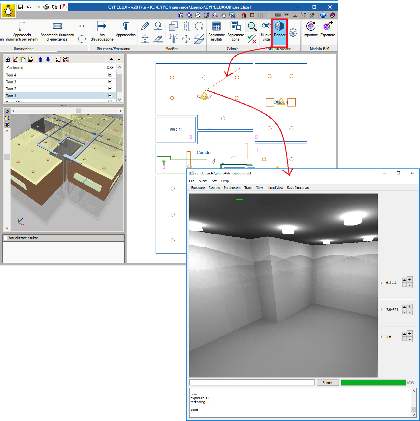Select Floor 2 in the Planimetrie list
Viewport: 420px width, 421px height.
pos(54,89)
